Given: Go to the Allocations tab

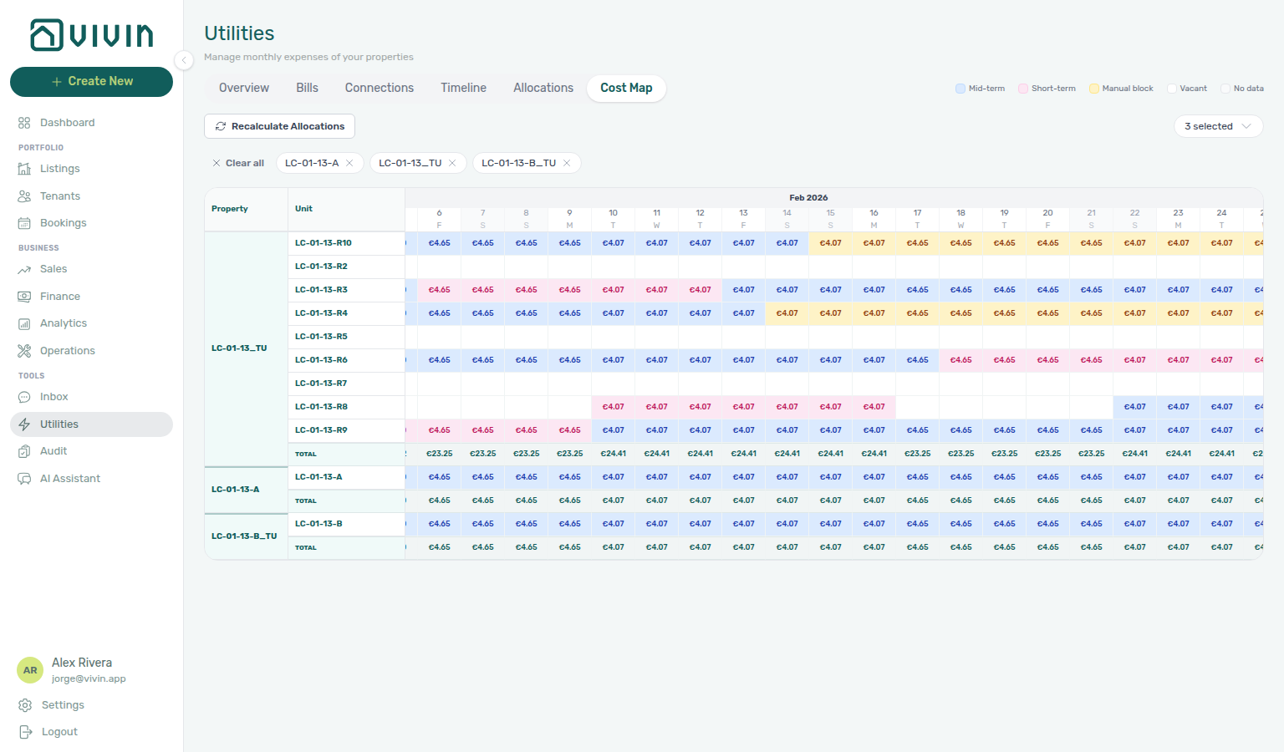Looking at the screenshot, I should tap(543, 88).
